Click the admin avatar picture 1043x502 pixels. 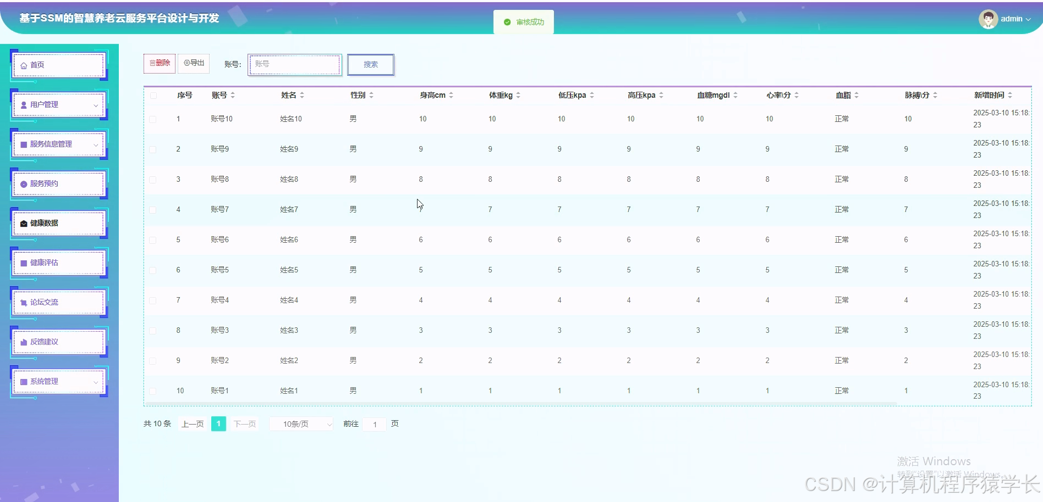(x=988, y=19)
